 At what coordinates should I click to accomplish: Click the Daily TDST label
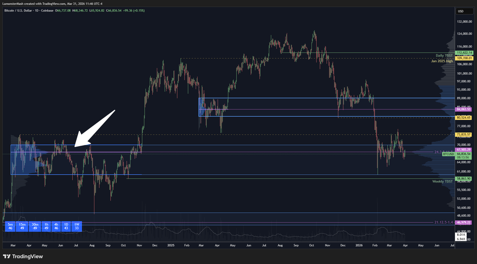(444, 56)
